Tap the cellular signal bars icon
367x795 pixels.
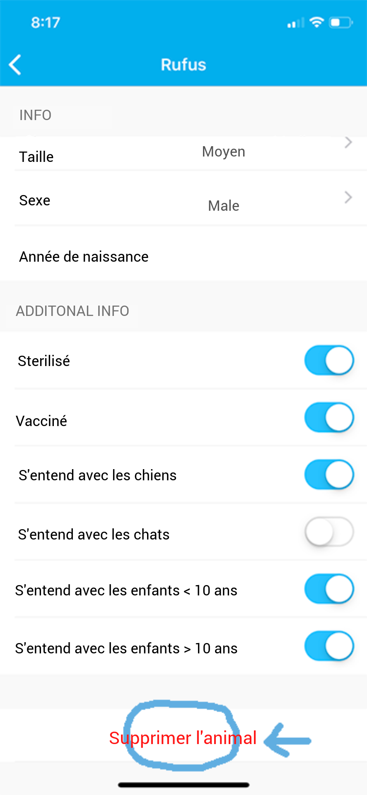coord(296,23)
